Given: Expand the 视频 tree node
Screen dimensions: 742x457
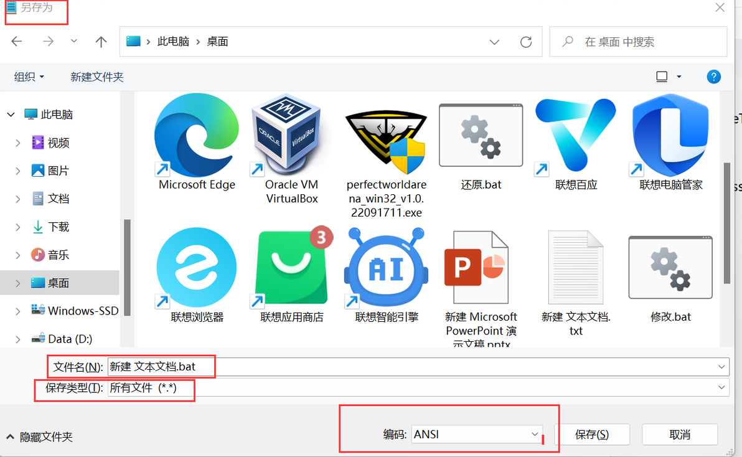Looking at the screenshot, I should pyautogui.click(x=17, y=143).
